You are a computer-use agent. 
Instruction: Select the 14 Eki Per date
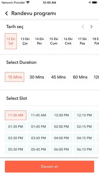pos(39,41)
